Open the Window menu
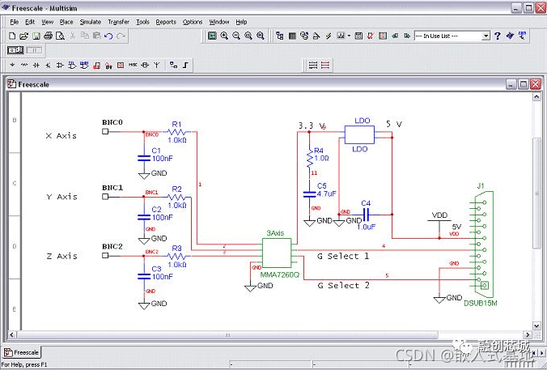This screenshot has width=547, height=370. click(x=219, y=22)
